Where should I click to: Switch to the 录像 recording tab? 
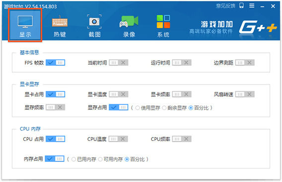(x=129, y=26)
